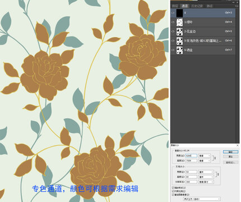Click the 自动(A)... button
The height and width of the screenshot is (202, 241).
(x=230, y=162)
